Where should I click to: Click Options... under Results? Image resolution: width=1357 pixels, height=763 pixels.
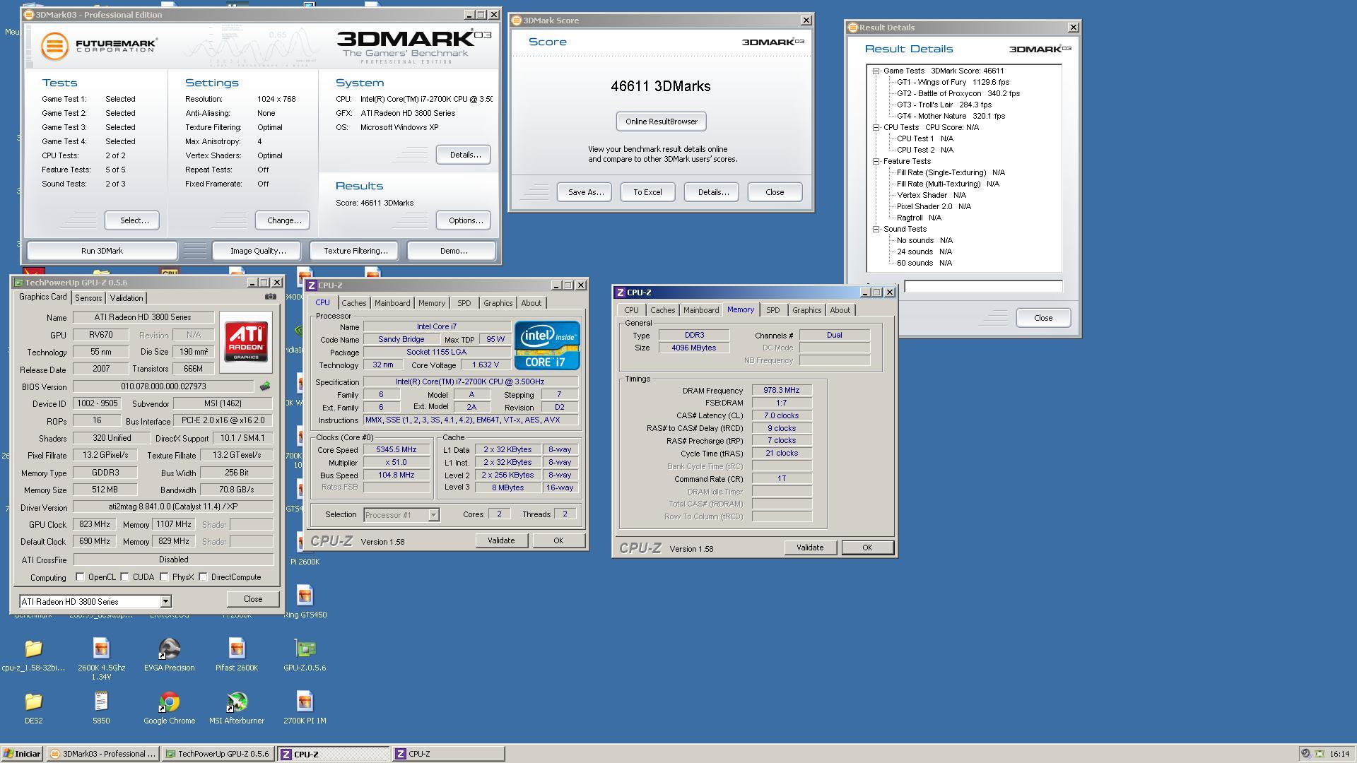pos(464,220)
